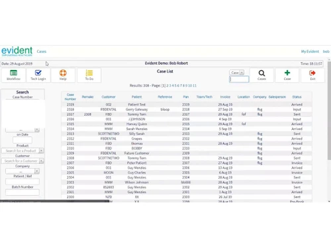Click invoice date 26 Jul 19

pos(225,197)
